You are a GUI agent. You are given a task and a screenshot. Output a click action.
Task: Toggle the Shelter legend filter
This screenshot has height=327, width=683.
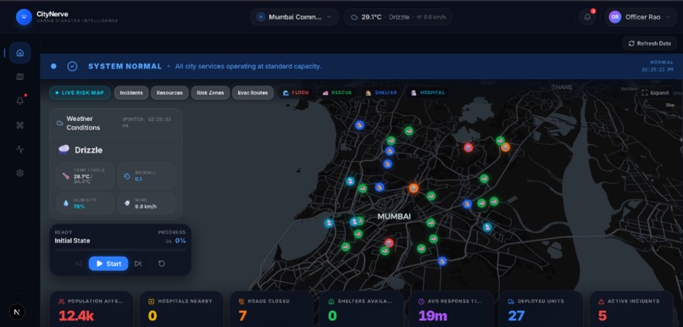381,92
